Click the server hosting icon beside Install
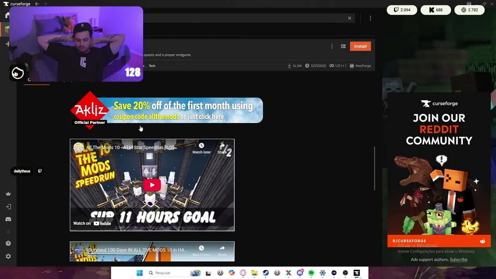 (343, 46)
